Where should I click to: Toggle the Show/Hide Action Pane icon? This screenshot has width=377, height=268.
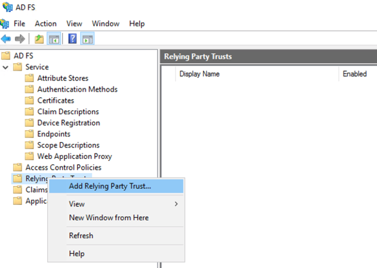(x=87, y=39)
